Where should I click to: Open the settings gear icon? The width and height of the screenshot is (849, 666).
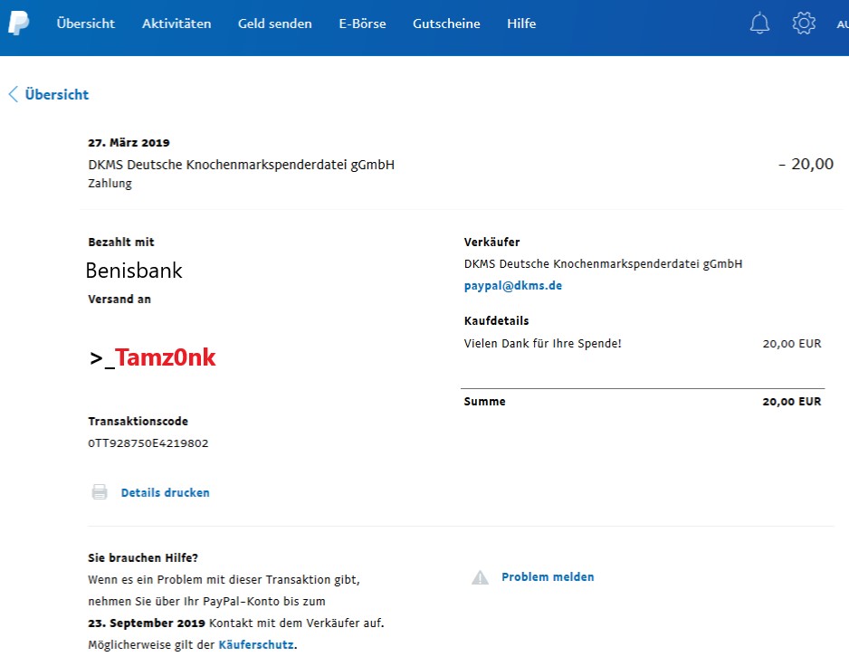coord(804,23)
